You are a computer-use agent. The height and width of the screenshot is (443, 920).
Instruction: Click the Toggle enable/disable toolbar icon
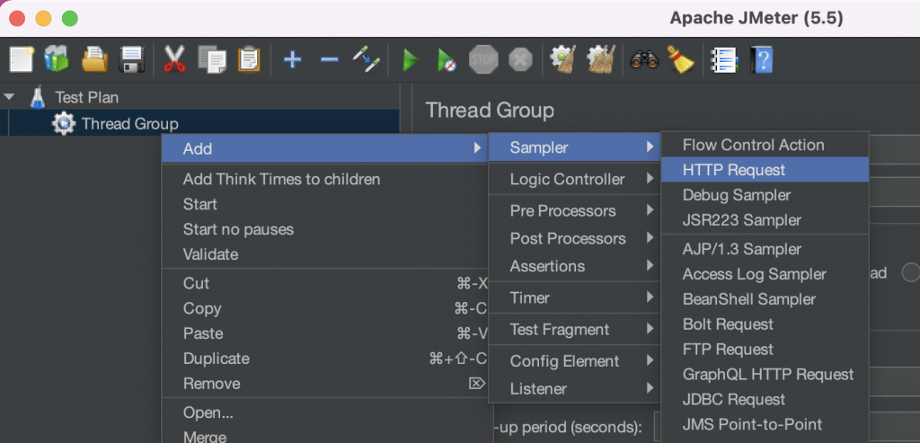(x=366, y=60)
